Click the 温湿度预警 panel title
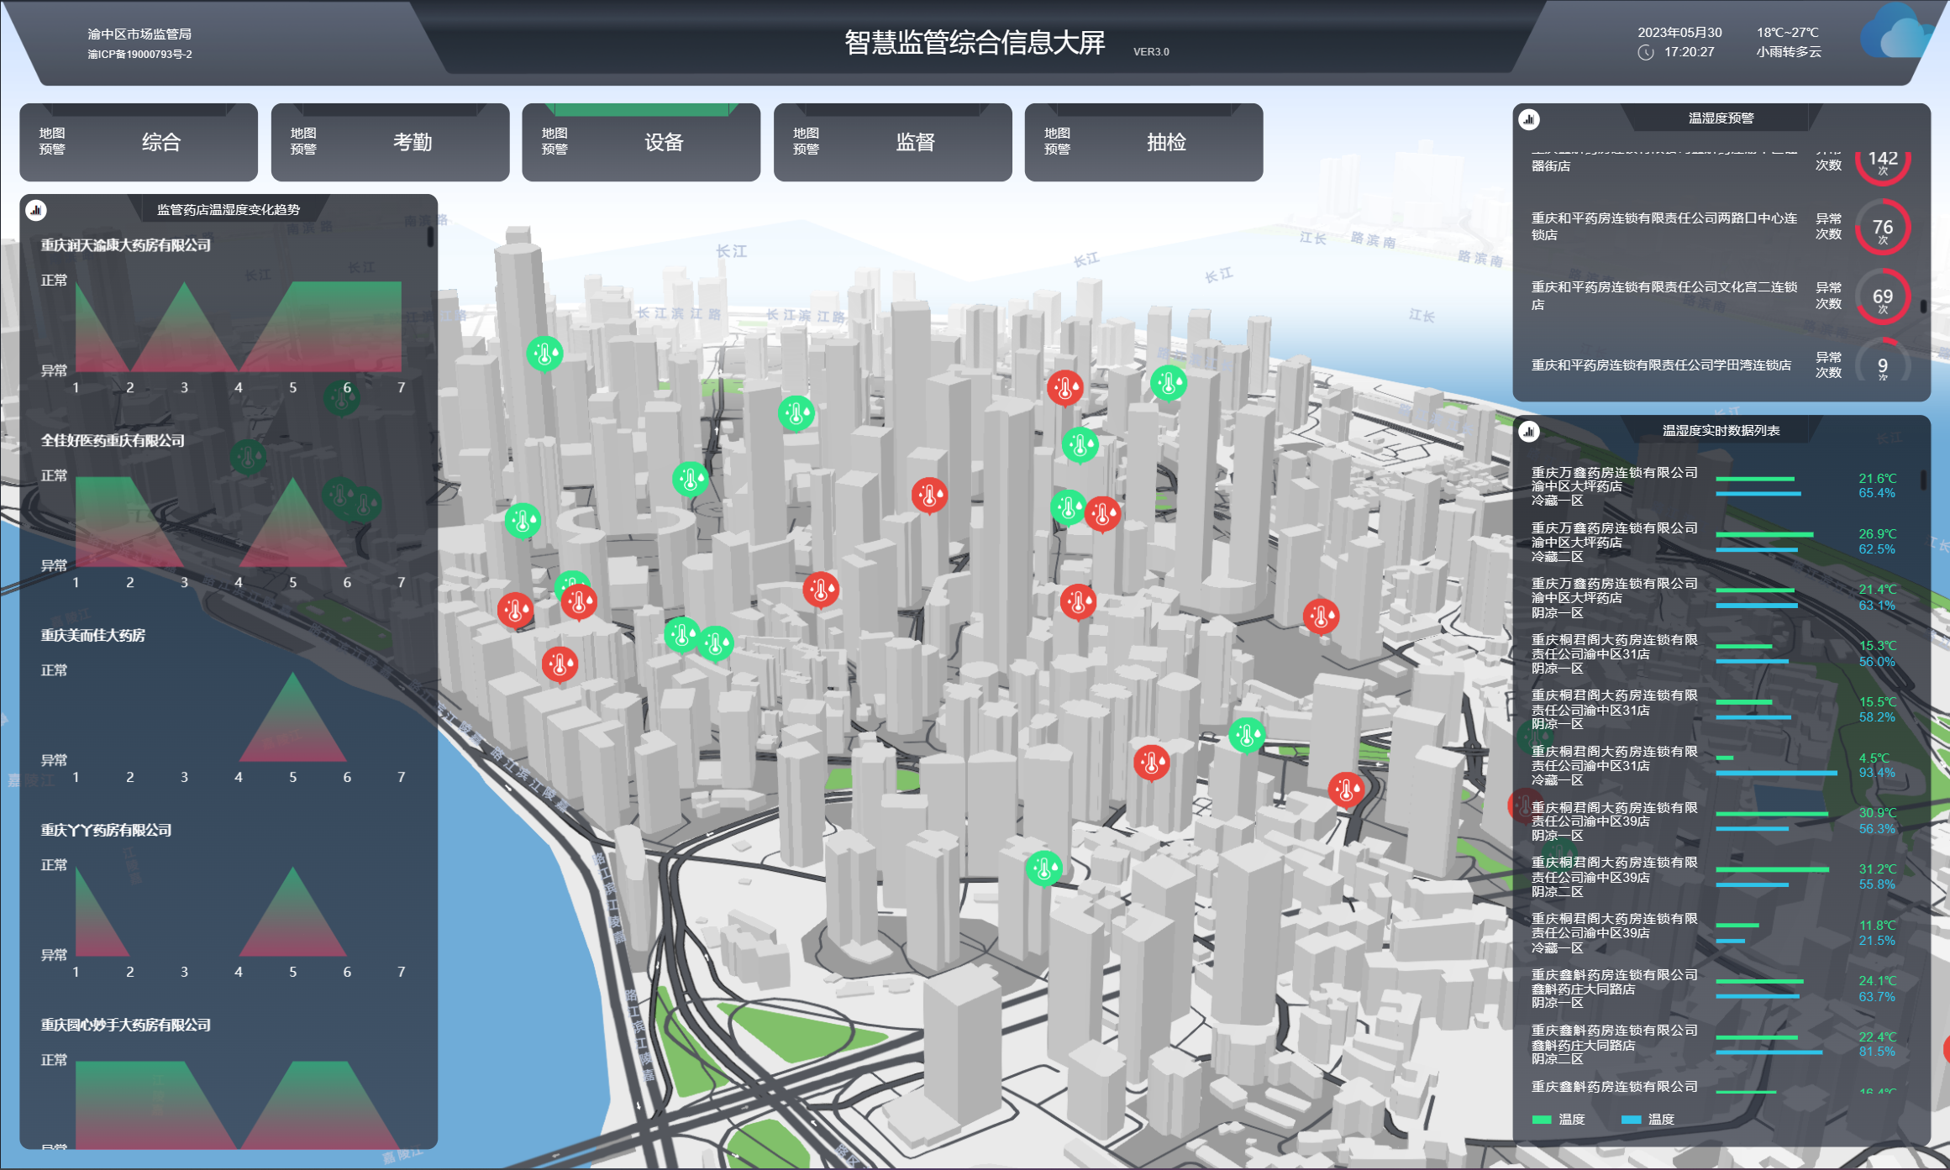Image resolution: width=1950 pixels, height=1170 pixels. click(1721, 118)
